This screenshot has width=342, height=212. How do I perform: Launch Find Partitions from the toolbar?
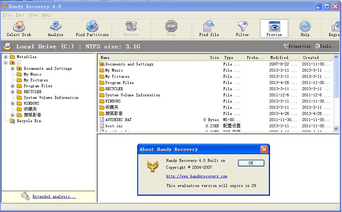92,29
